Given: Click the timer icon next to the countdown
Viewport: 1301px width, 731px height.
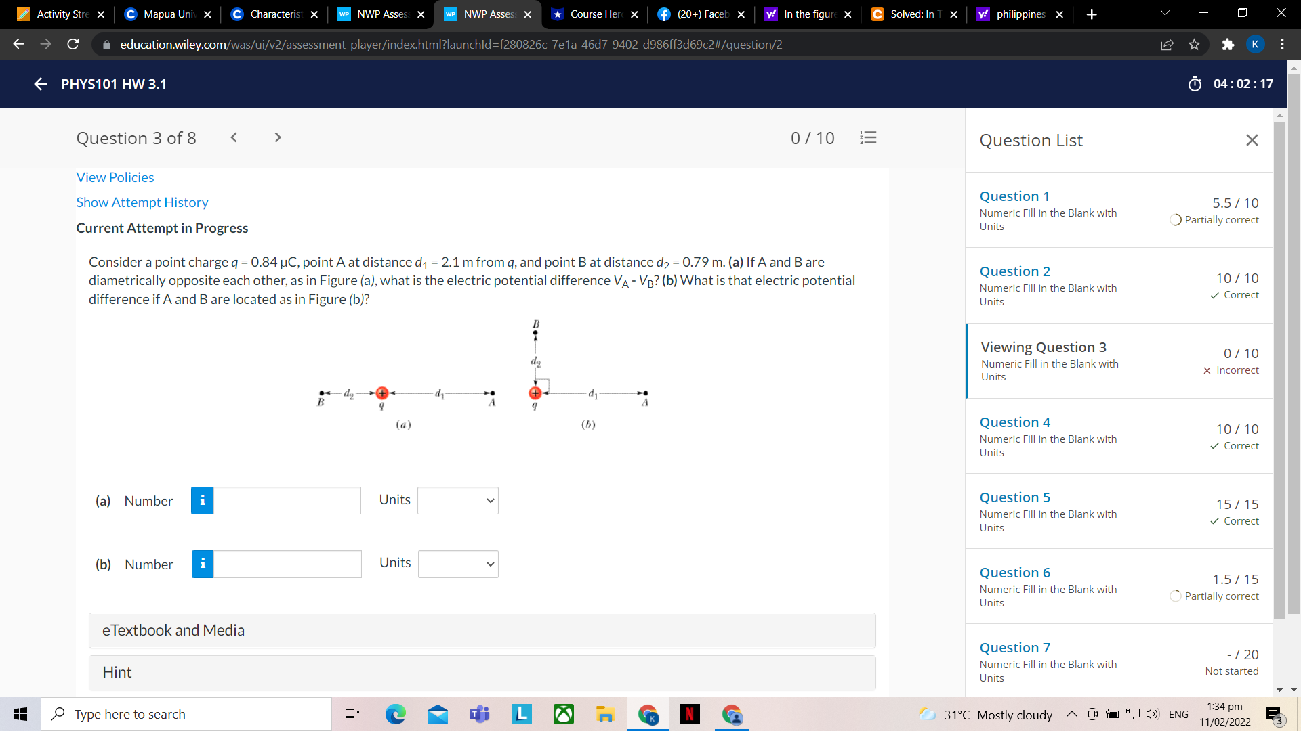Looking at the screenshot, I should (x=1195, y=84).
